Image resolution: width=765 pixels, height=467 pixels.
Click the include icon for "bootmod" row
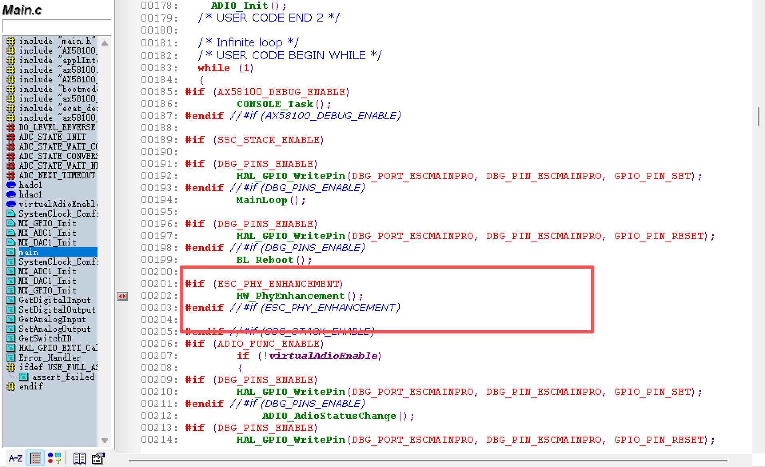pyautogui.click(x=11, y=89)
